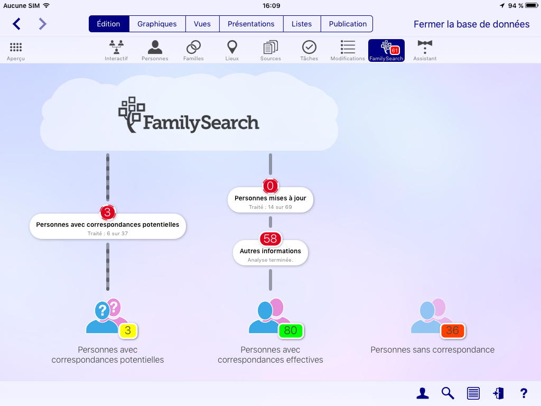The image size is (541, 406).
Task: Tap the FamilySearch cloud logo
Action: click(189, 114)
